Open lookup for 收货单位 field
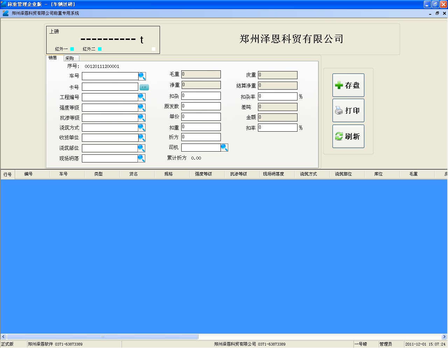This screenshot has width=448, height=348. [x=142, y=138]
